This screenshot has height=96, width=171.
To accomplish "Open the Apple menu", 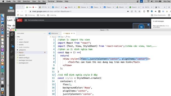I will tap(3, 1).
